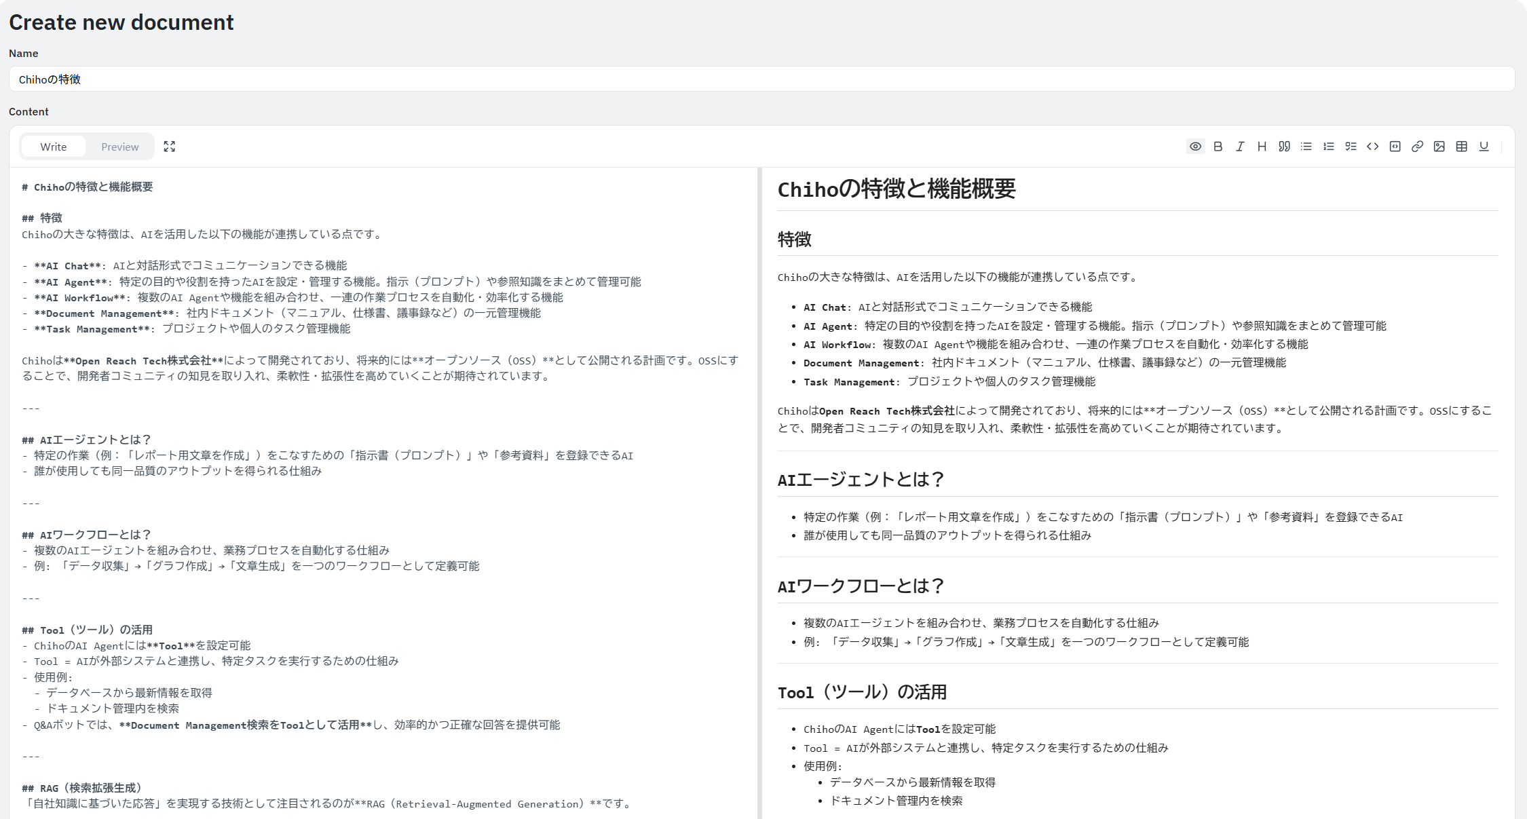Insert inline code with angle brackets icon

pos(1372,147)
